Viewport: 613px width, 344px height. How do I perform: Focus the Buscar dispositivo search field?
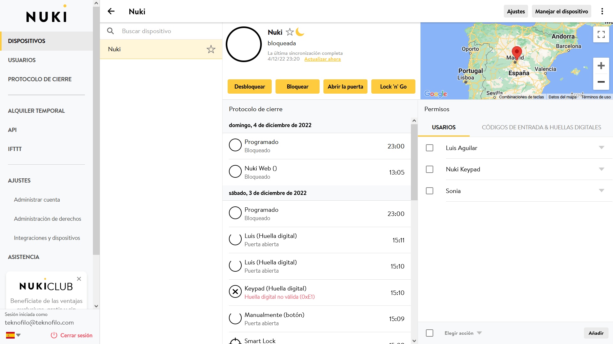pyautogui.click(x=169, y=31)
